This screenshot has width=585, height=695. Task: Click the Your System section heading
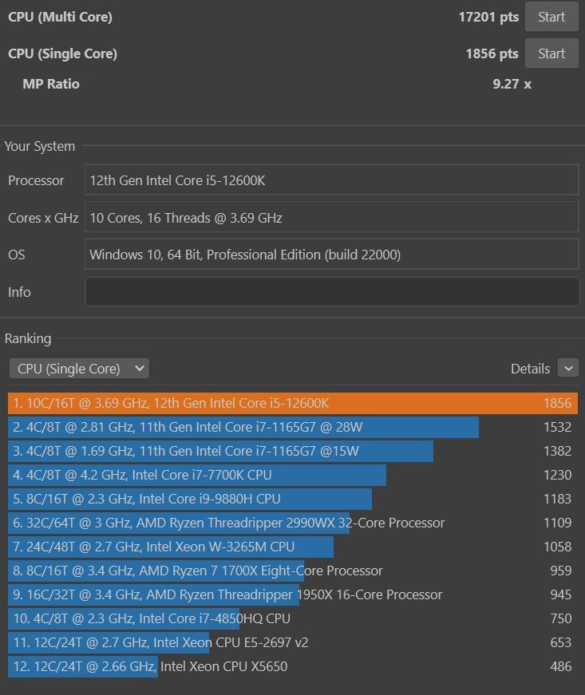coord(40,146)
